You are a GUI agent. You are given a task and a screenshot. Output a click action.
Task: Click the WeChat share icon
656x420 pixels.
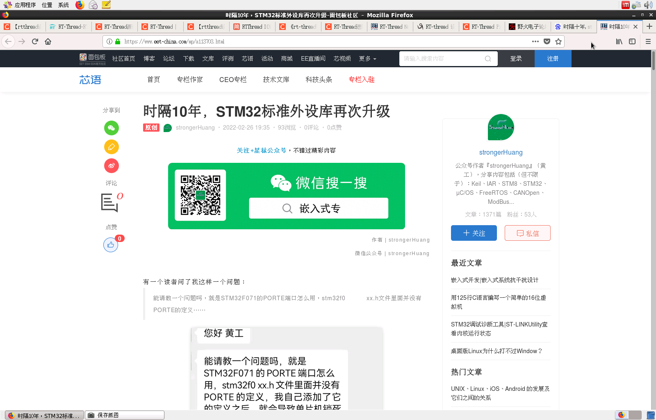tap(112, 128)
